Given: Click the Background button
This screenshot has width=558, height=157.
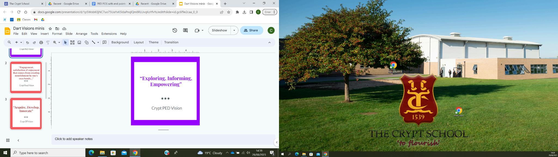Looking at the screenshot, I should click(x=120, y=42).
